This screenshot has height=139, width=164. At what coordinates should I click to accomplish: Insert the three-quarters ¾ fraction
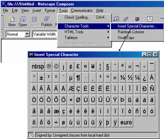[137, 78]
